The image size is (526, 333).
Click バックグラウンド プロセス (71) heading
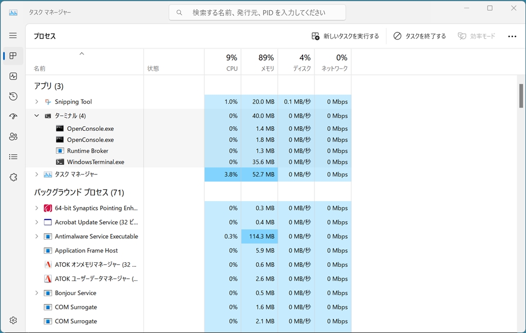pos(79,192)
